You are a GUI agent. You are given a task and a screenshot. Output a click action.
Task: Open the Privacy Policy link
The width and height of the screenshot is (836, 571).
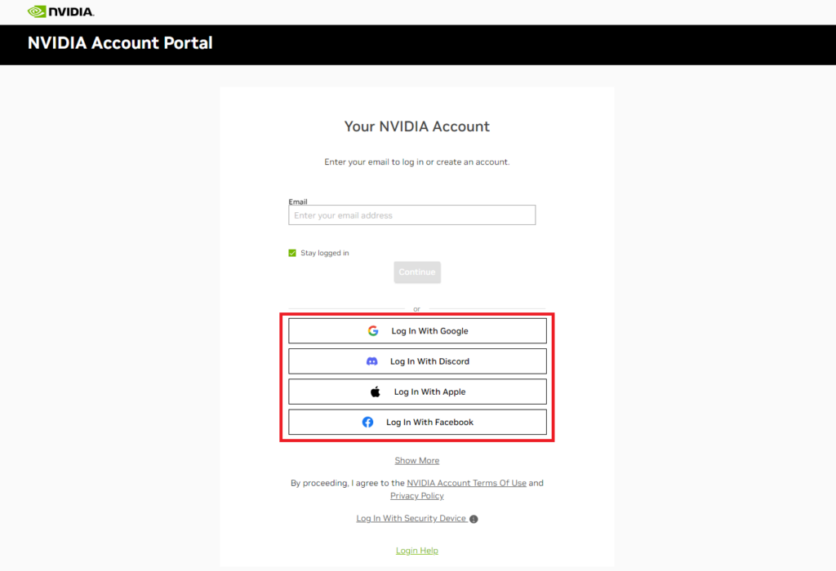point(417,495)
